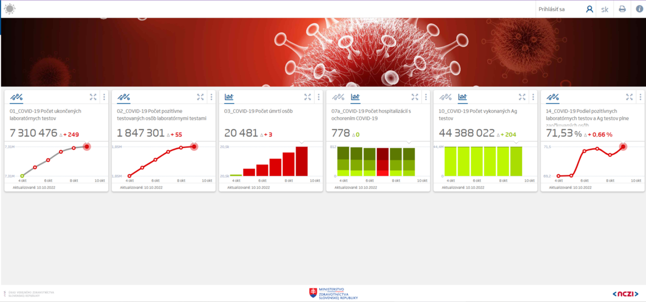Image resolution: width=646 pixels, height=302 pixels.
Task: Switch Ag testov card to line chart view
Action: point(445,97)
